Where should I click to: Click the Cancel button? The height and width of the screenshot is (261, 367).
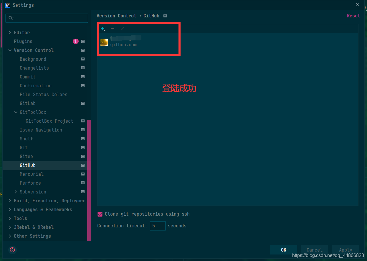tap(315, 250)
